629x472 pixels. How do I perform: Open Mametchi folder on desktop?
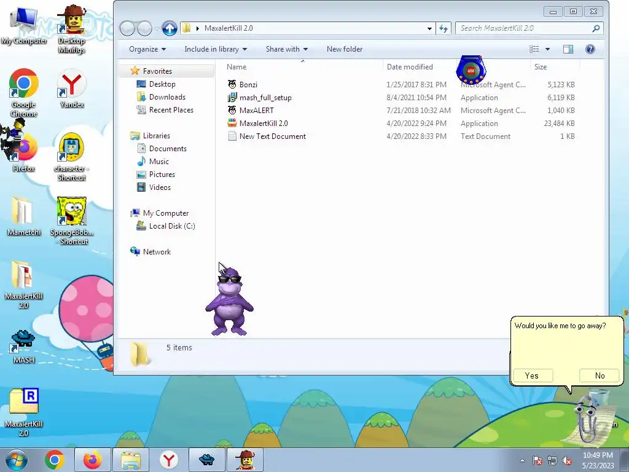24,216
